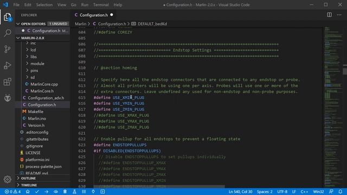
Task: Open the Terminal menu
Action: [101, 5]
